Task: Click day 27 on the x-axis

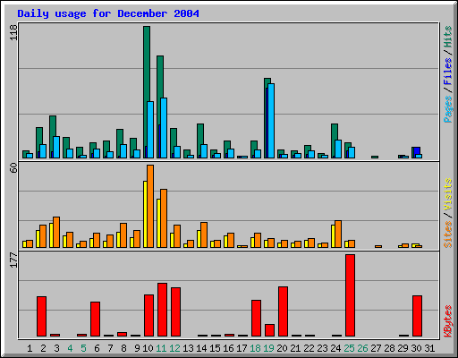Action: click(x=376, y=348)
